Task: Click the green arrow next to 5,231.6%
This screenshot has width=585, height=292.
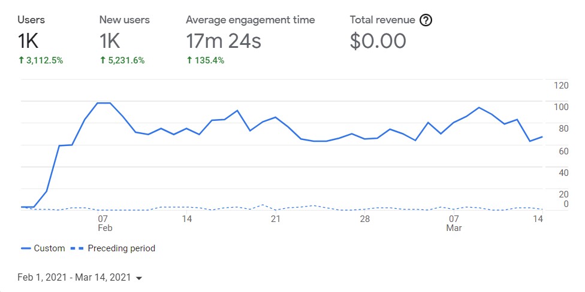Action: (x=103, y=60)
